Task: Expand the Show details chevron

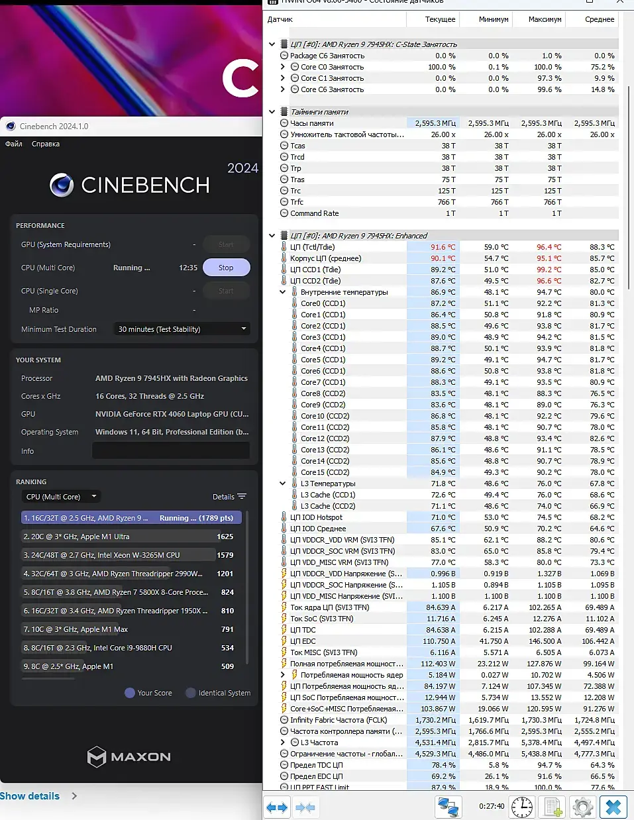Action: click(x=74, y=796)
